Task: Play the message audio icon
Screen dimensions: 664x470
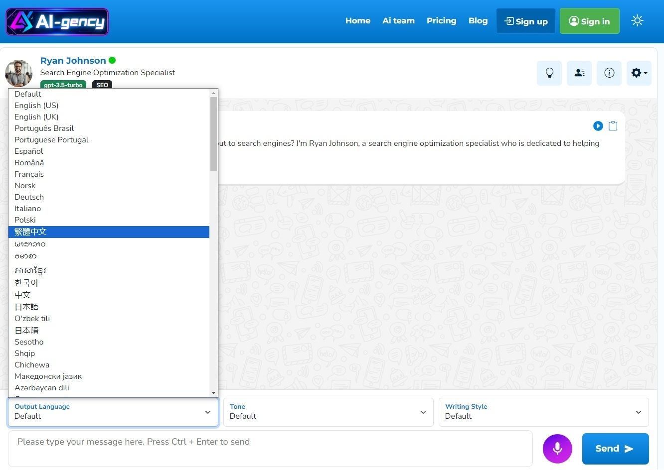Action: (598, 126)
